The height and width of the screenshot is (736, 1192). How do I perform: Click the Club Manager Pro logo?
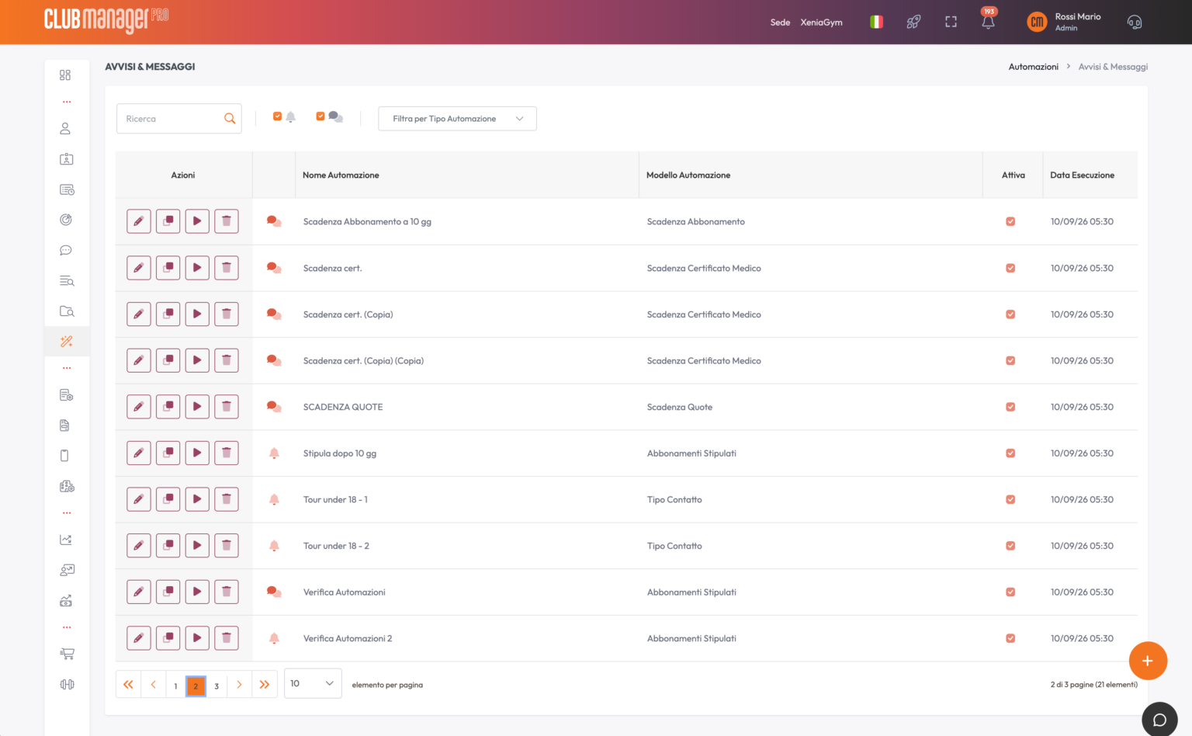(106, 19)
